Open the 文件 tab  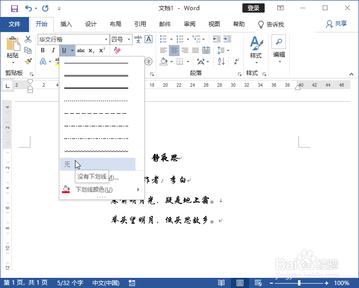click(15, 24)
